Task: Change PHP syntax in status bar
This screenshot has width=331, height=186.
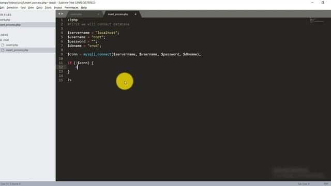Action: point(326,184)
